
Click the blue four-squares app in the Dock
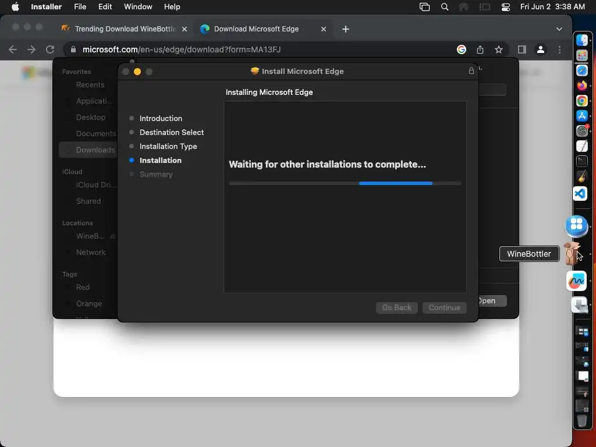[x=576, y=225]
